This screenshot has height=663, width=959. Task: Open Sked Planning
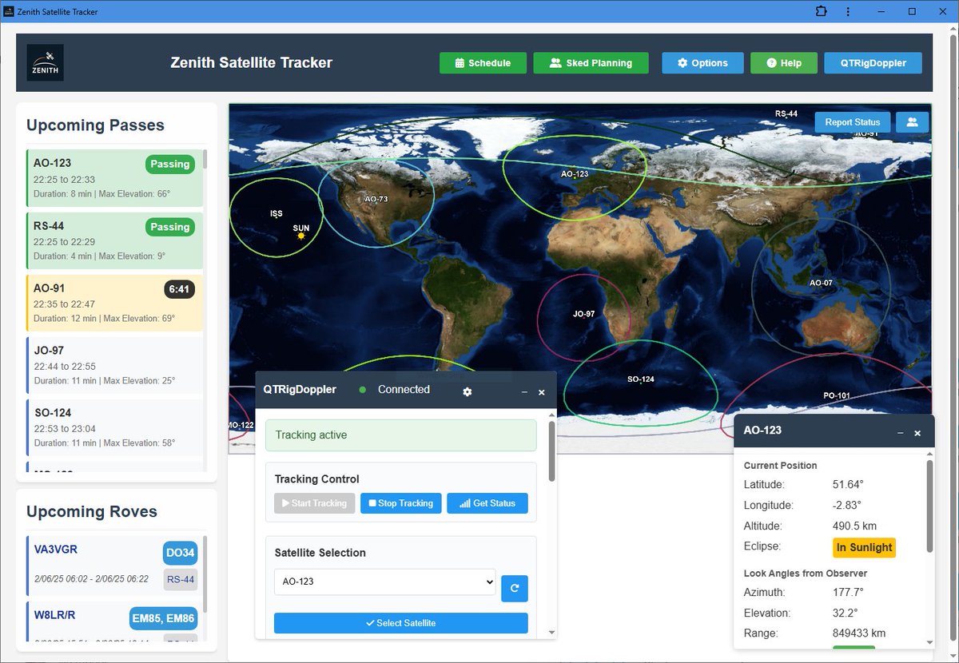[591, 63]
